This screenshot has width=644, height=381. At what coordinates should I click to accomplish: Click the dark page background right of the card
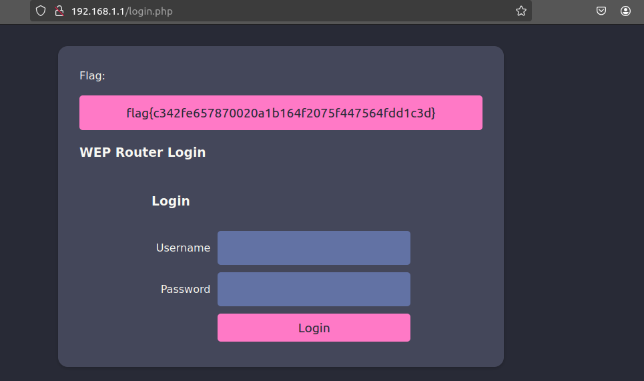coord(574,200)
